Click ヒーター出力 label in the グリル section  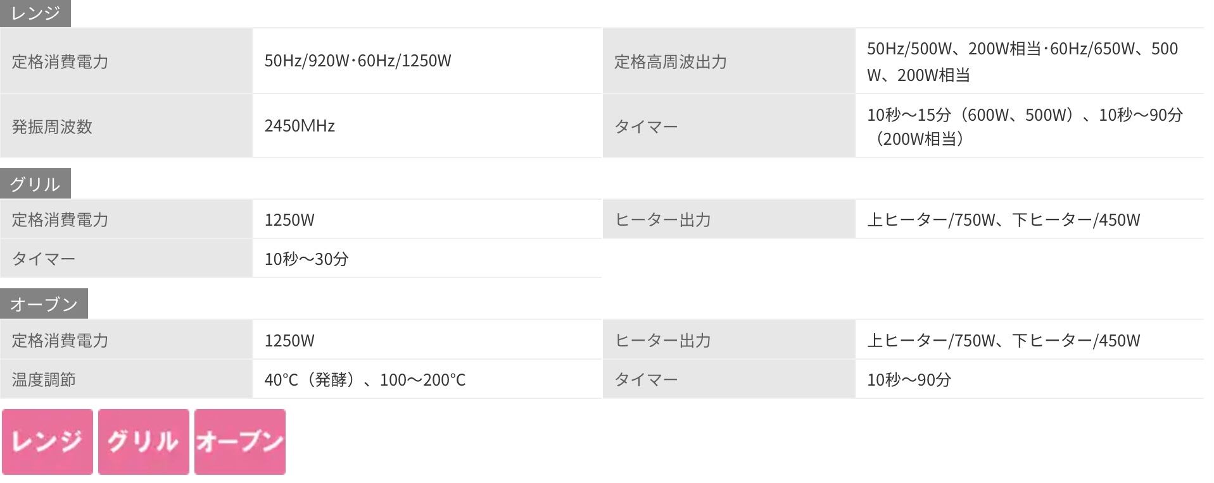[x=662, y=219]
